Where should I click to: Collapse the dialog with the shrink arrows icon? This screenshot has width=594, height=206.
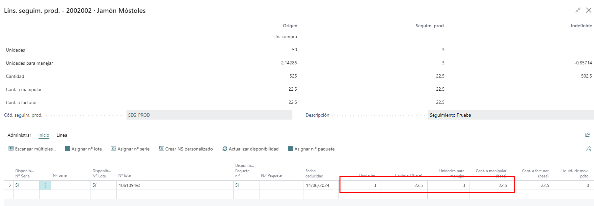coord(578,11)
